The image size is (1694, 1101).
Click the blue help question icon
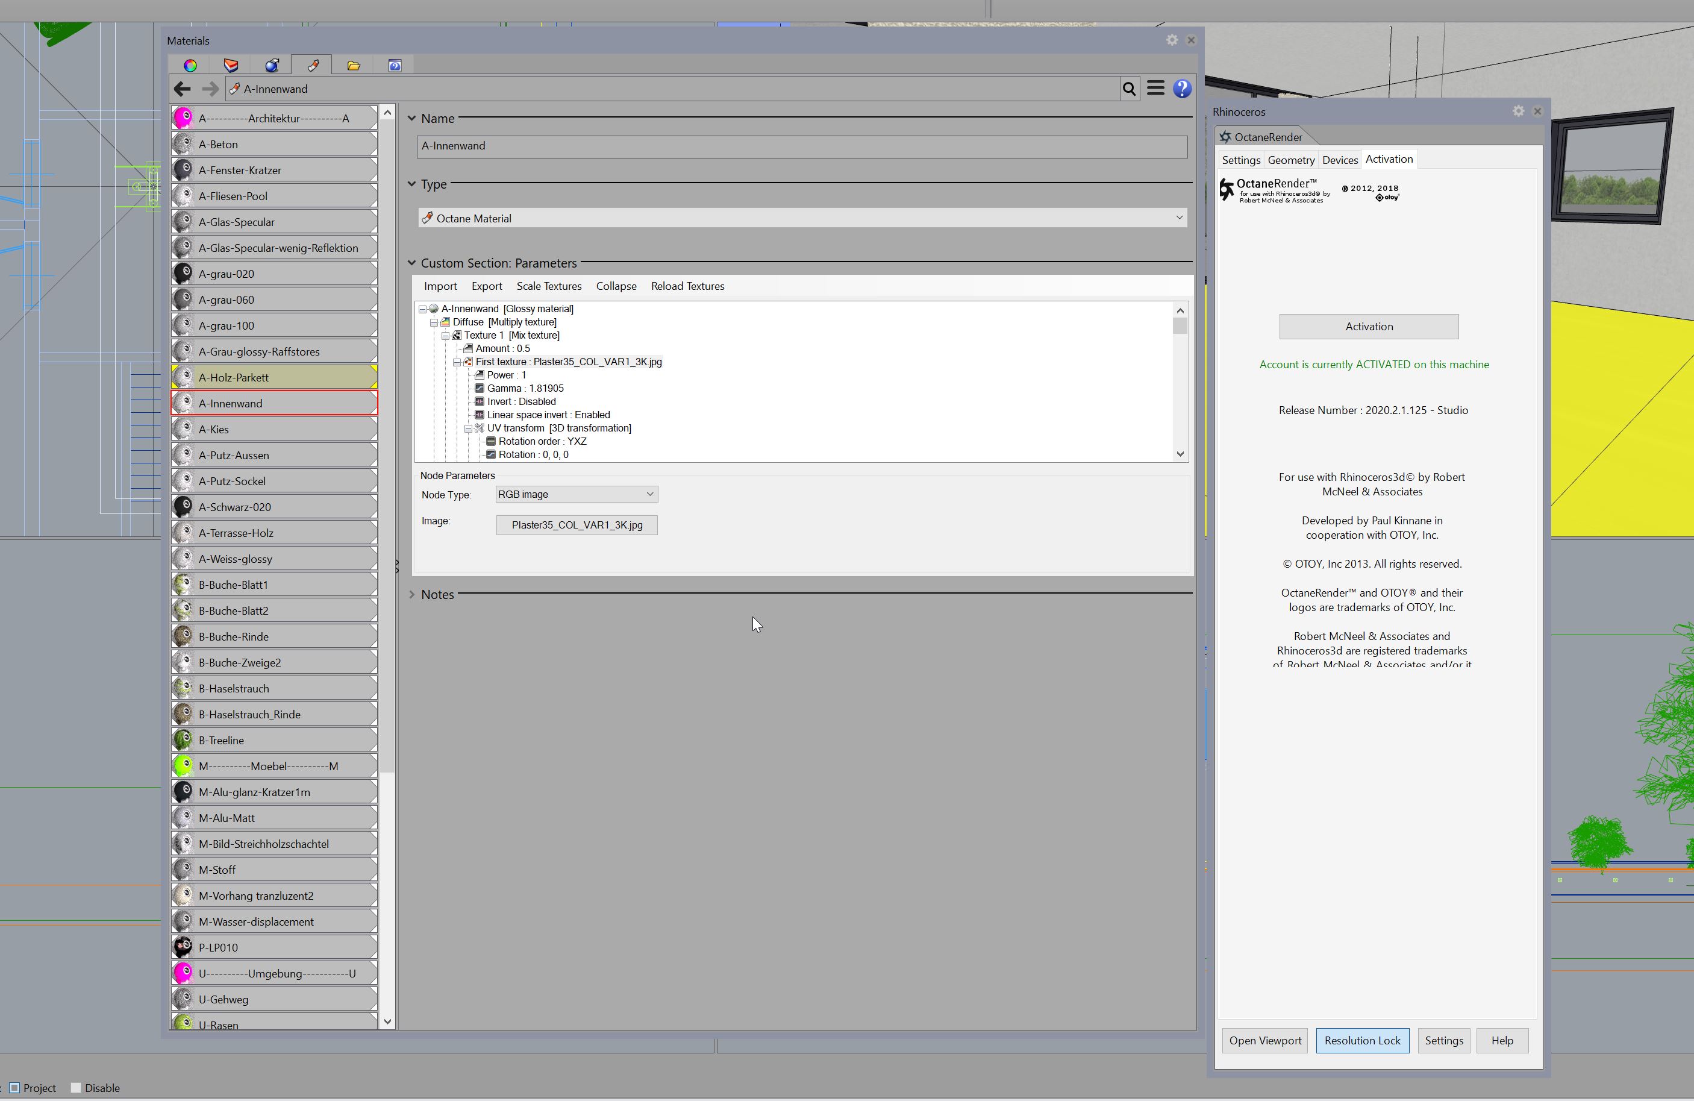click(x=1182, y=89)
